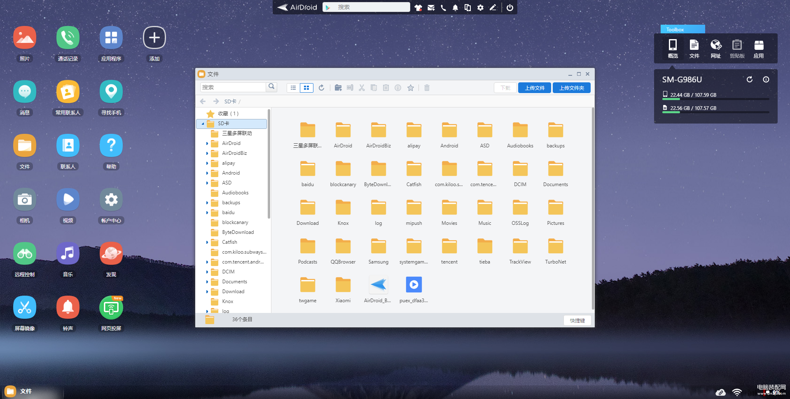Select the puex_dfaa3... video file

click(x=414, y=290)
